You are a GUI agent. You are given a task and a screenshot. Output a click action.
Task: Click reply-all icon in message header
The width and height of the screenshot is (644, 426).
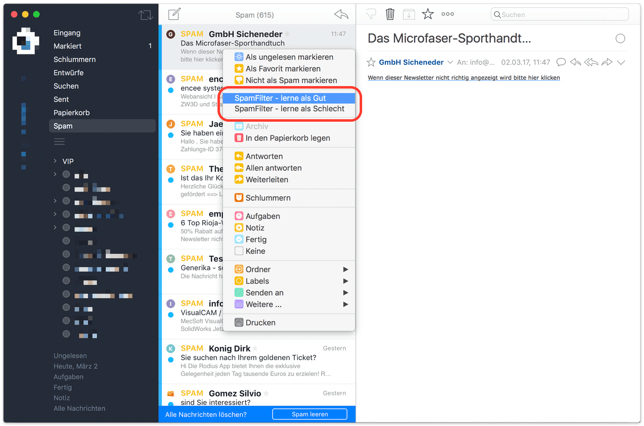pos(591,62)
